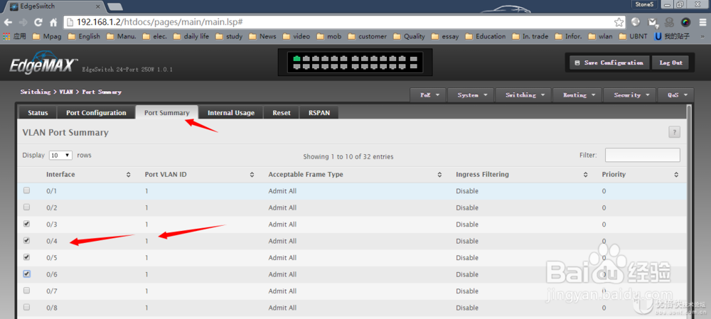The width and height of the screenshot is (711, 319).
Task: Open the daily life bookmark folder
Action: click(191, 36)
